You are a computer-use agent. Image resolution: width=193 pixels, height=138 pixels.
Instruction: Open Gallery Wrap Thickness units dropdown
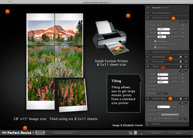[x=183, y=107]
